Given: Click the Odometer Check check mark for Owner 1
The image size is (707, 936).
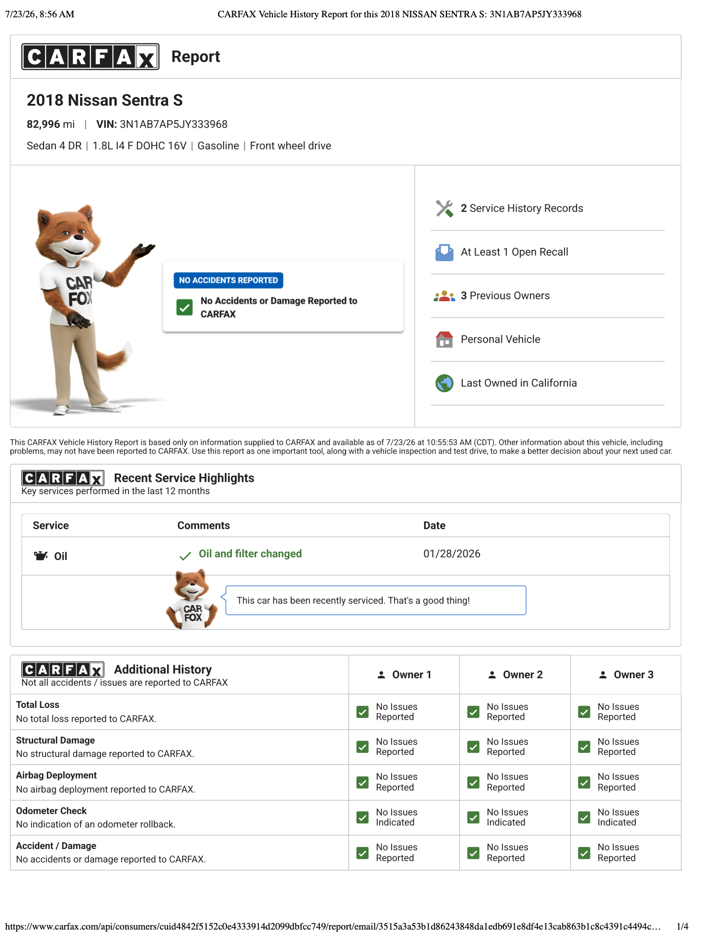Looking at the screenshot, I should click(x=362, y=817).
